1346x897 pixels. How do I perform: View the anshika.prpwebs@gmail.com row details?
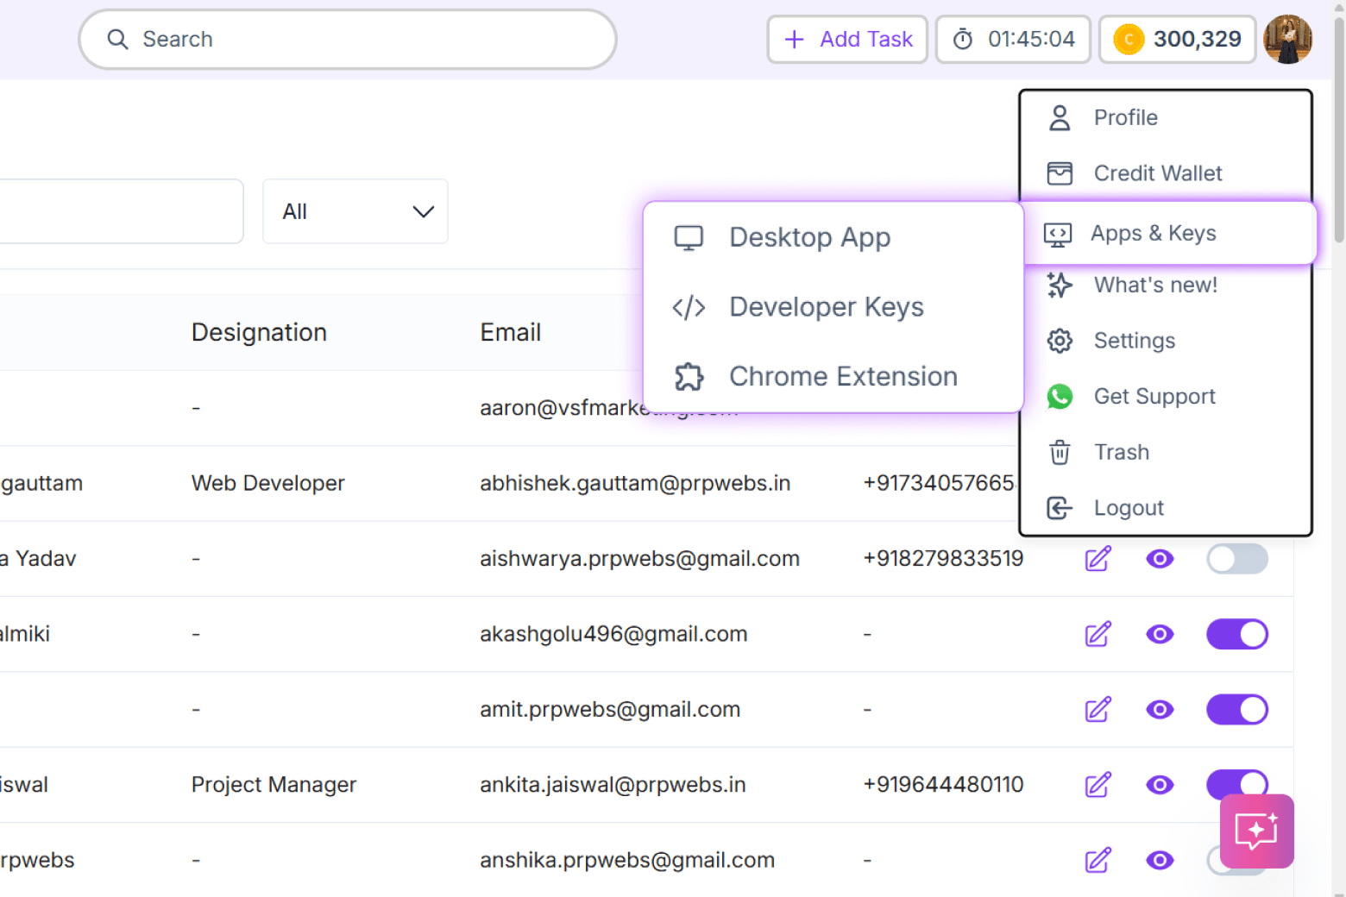pos(1160,860)
